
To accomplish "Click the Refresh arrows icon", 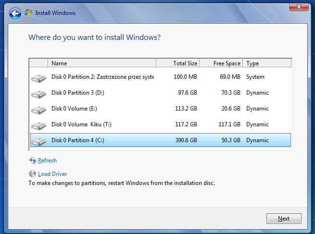I will click(33, 160).
